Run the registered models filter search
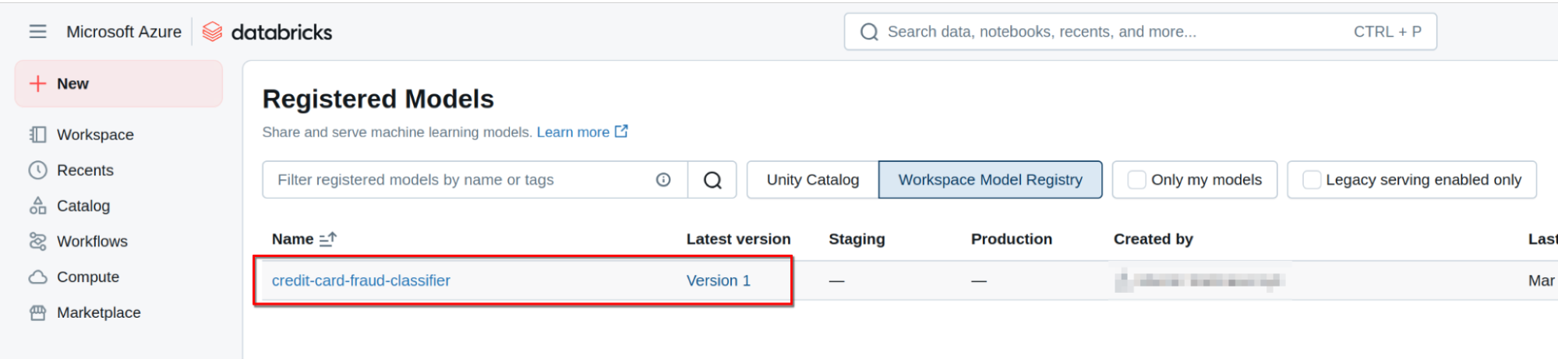1558x359 pixels. click(712, 180)
